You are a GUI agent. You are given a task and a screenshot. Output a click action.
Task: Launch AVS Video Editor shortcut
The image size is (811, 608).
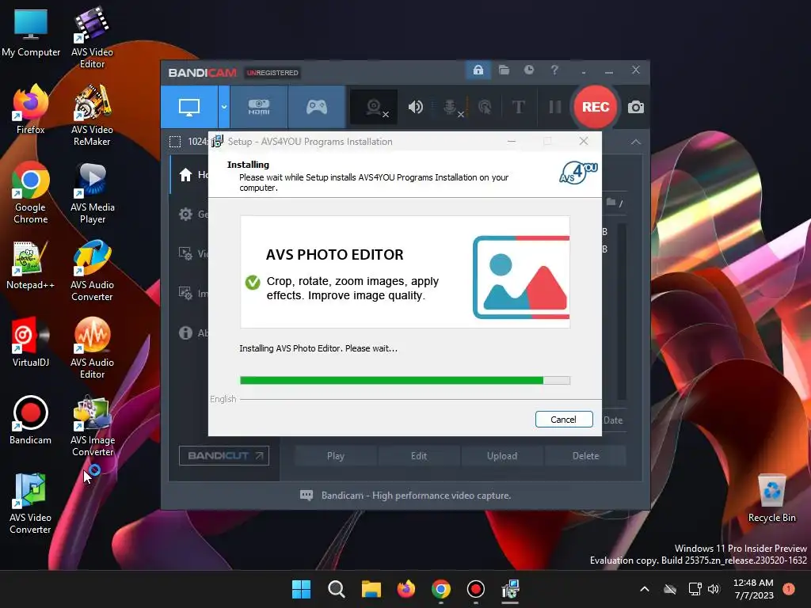pos(92,37)
